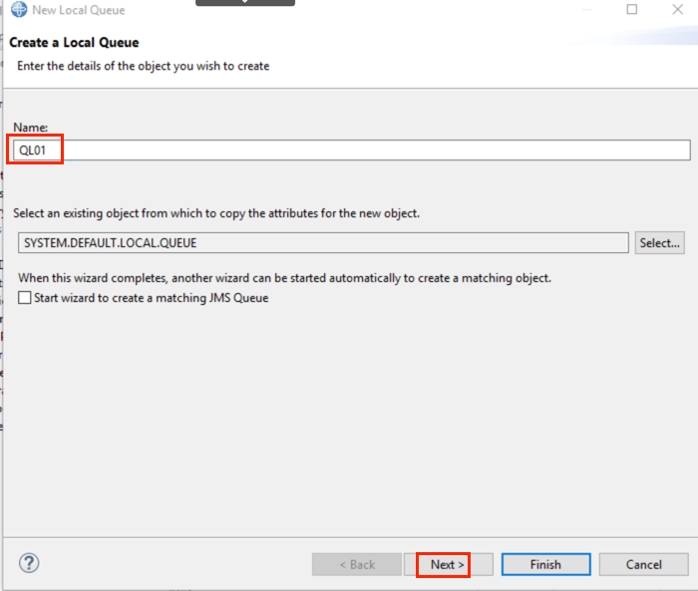Focus the Name field containing QL01
The image size is (698, 591).
click(352, 150)
